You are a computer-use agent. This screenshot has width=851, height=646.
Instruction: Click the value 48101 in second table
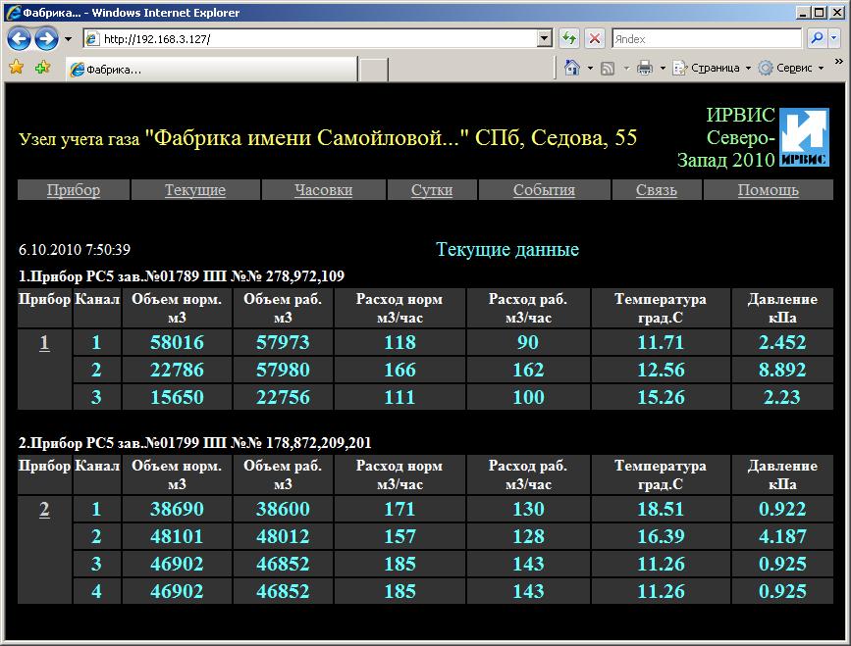click(177, 536)
